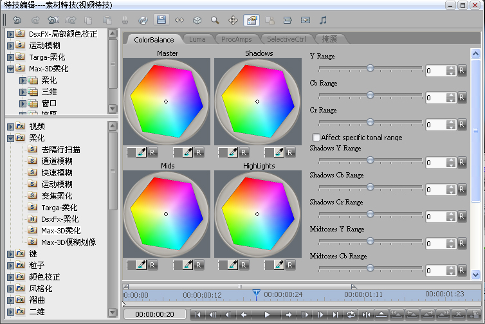Enable Affect specific tonal range checkbox
The height and width of the screenshot is (324, 485).
click(x=316, y=137)
